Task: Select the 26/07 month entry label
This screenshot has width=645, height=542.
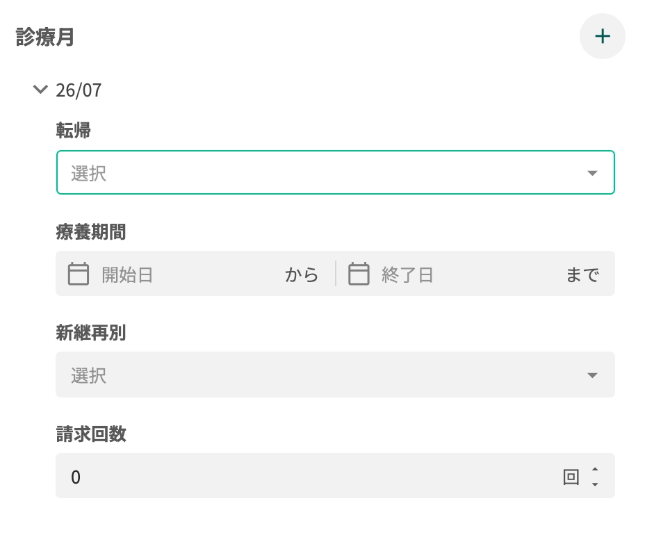Action: [x=79, y=90]
